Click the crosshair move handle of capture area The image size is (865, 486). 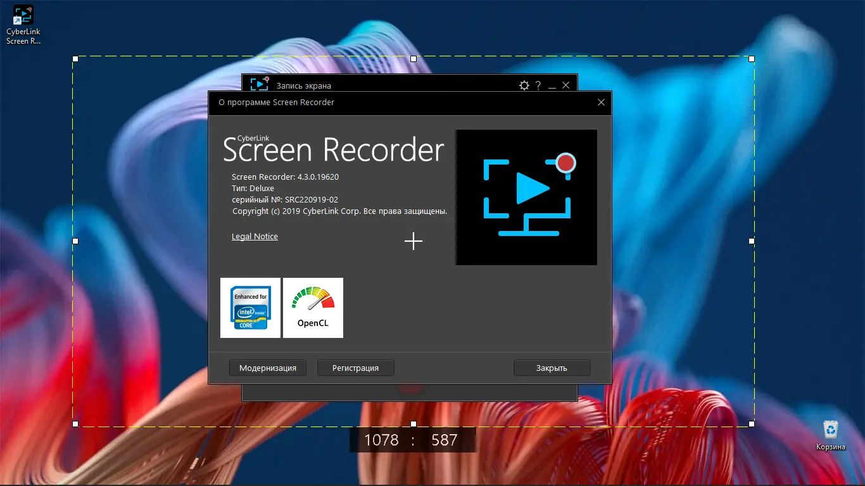(x=414, y=241)
